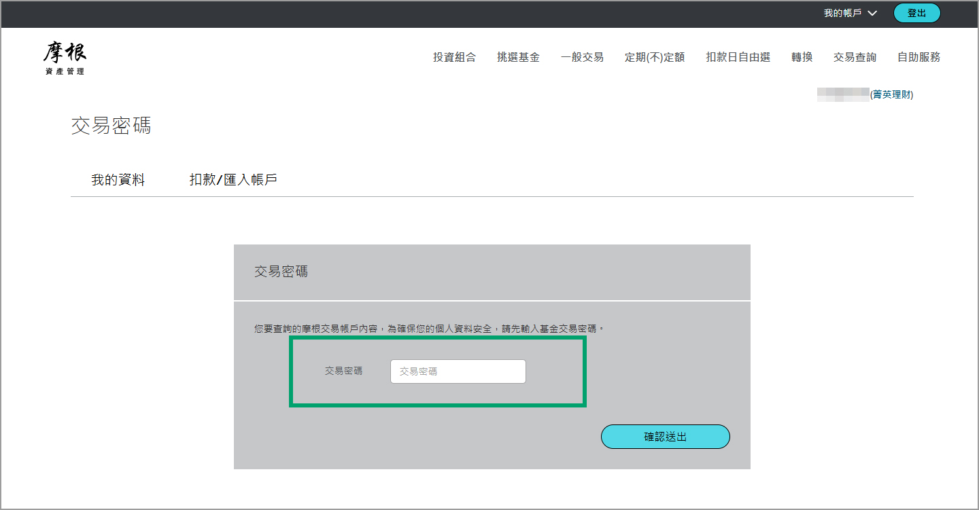Screen dimensions: 979x510
Task: Click the 交易密碼 label left of input
Action: tap(343, 371)
